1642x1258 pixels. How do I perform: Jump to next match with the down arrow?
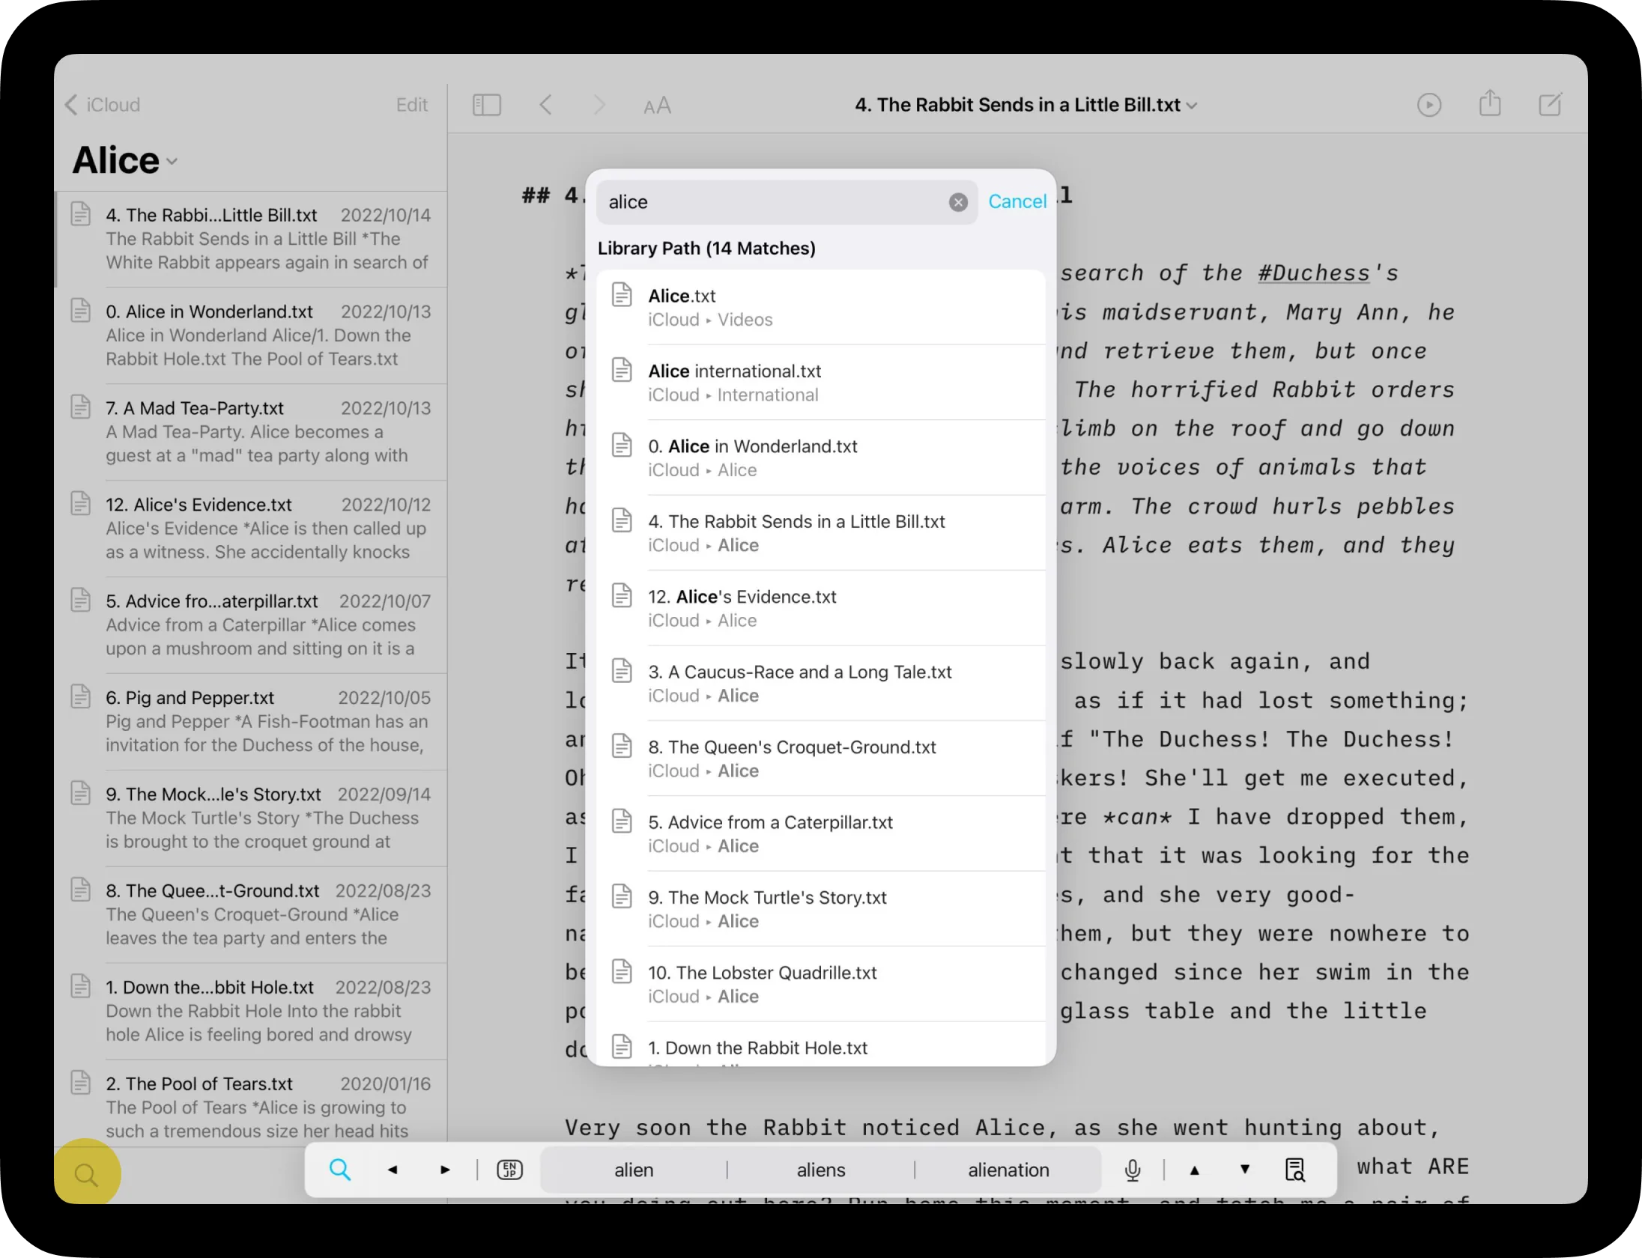pyautogui.click(x=1243, y=1169)
